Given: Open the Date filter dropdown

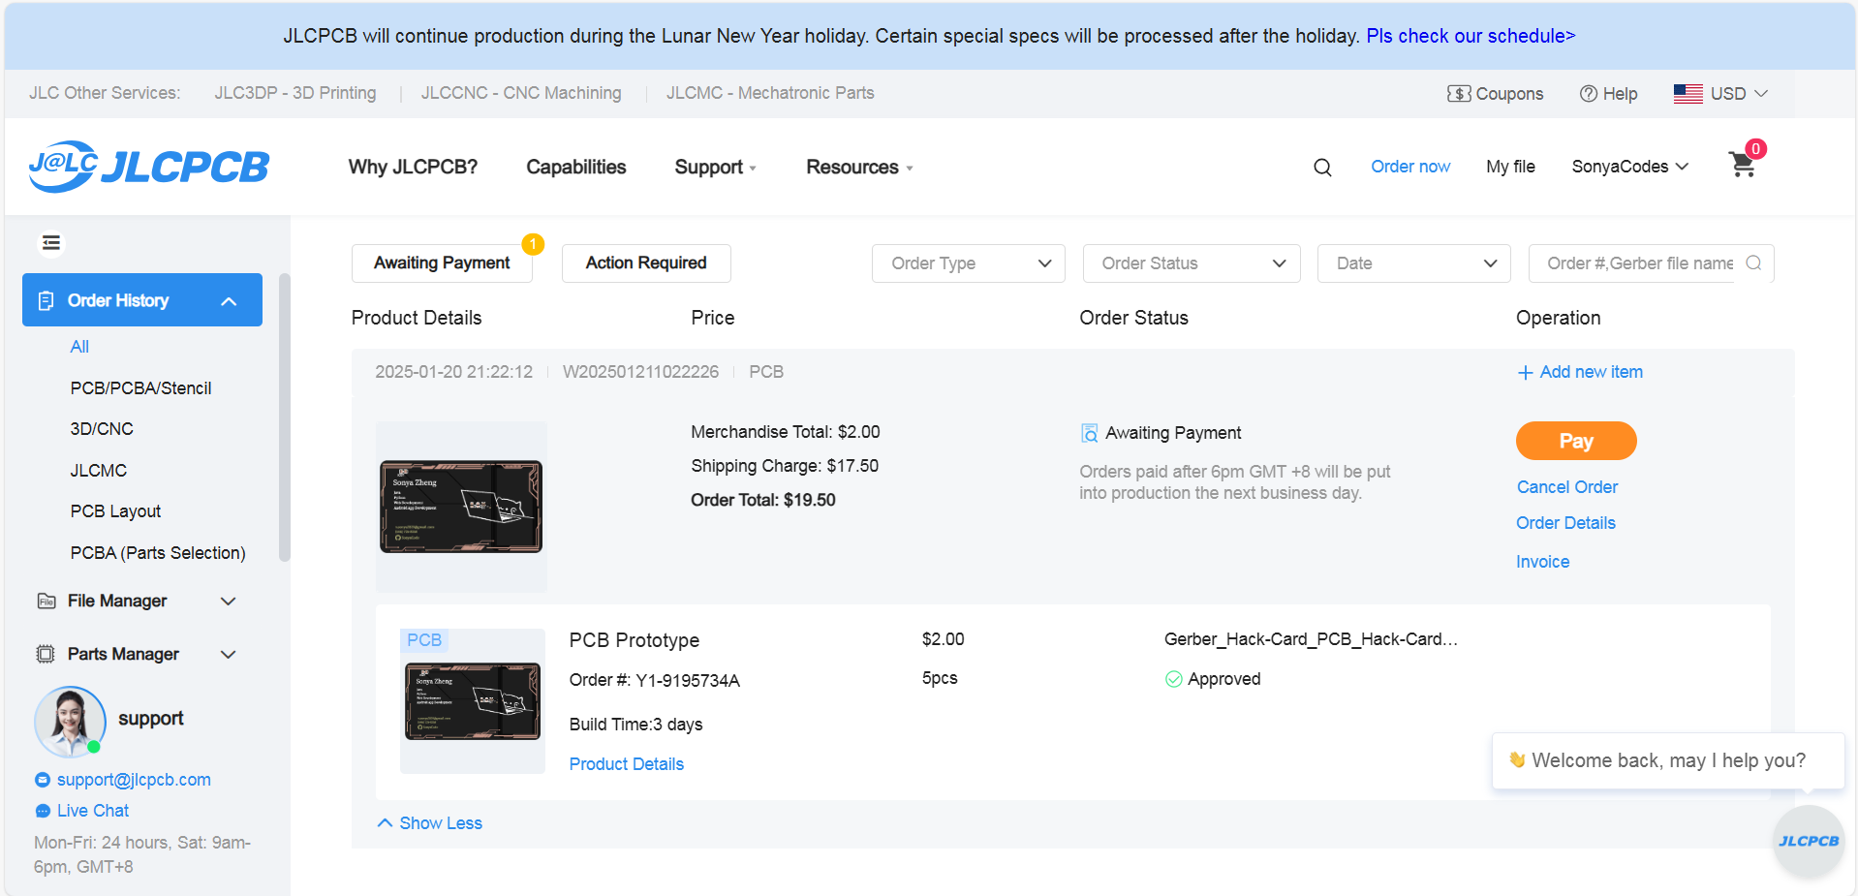Looking at the screenshot, I should click(x=1414, y=263).
